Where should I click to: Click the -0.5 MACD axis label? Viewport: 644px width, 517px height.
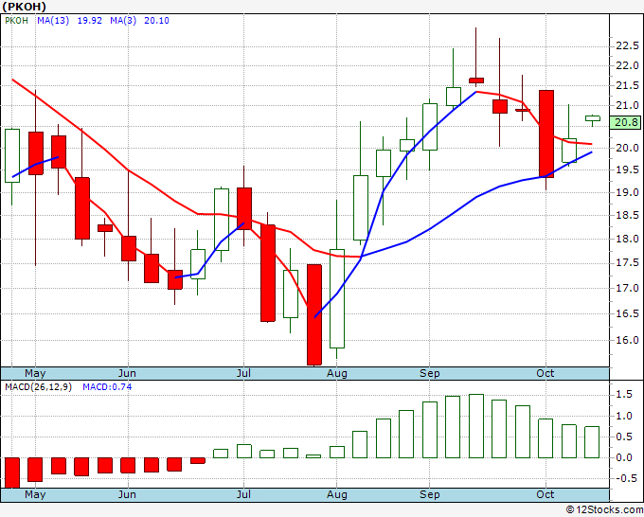click(626, 478)
